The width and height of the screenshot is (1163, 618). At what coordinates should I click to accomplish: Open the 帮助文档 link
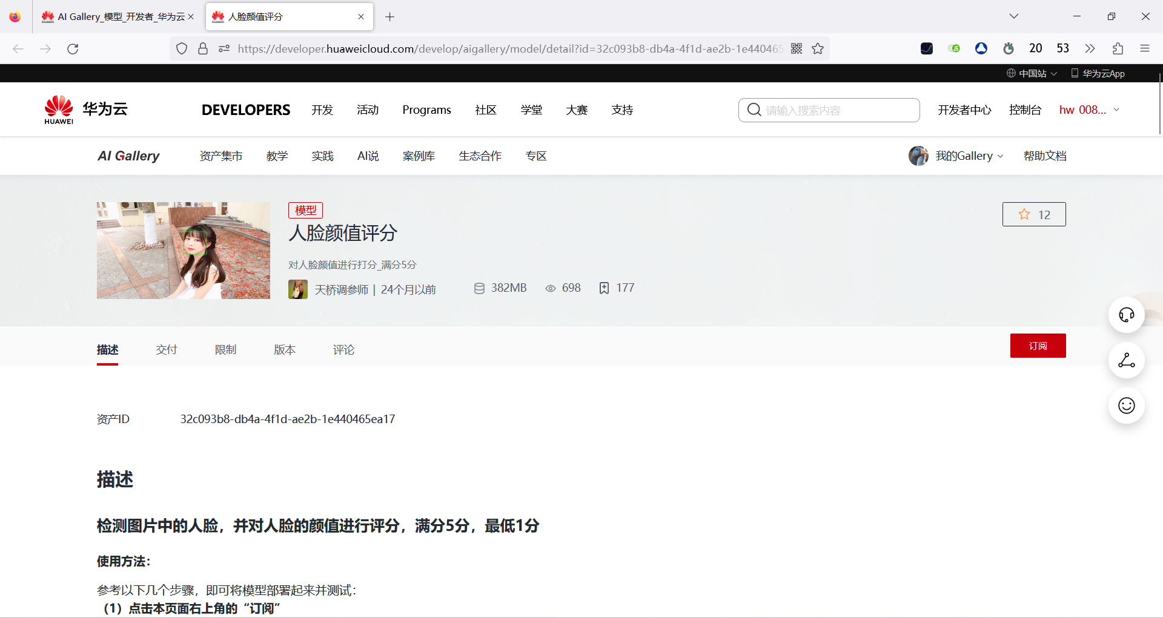click(x=1044, y=156)
